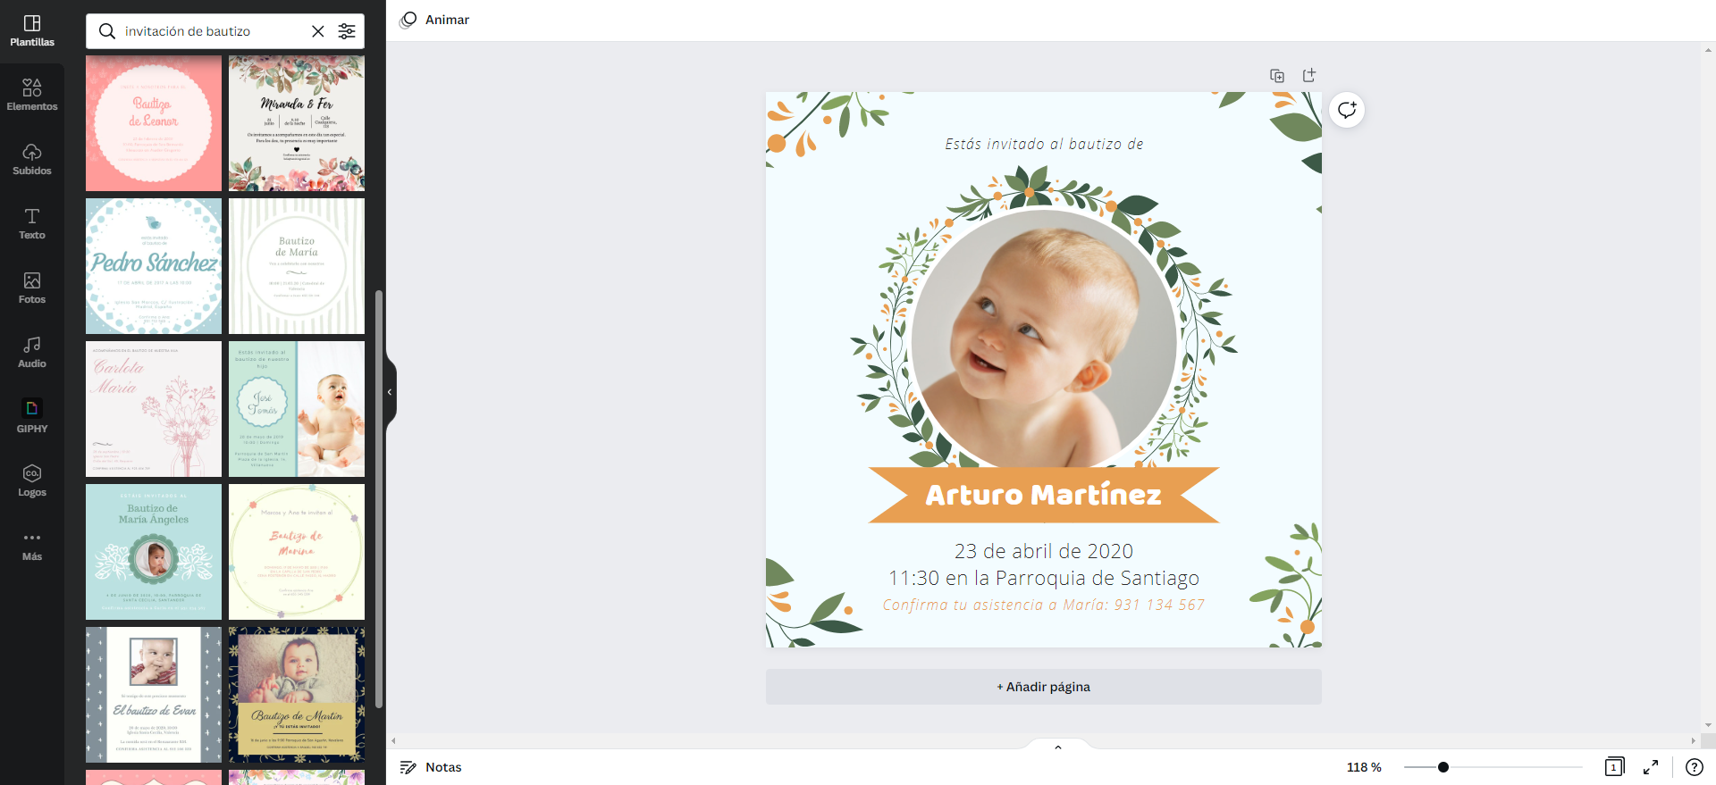Open the zoom percentage 118 % menu

click(x=1364, y=767)
